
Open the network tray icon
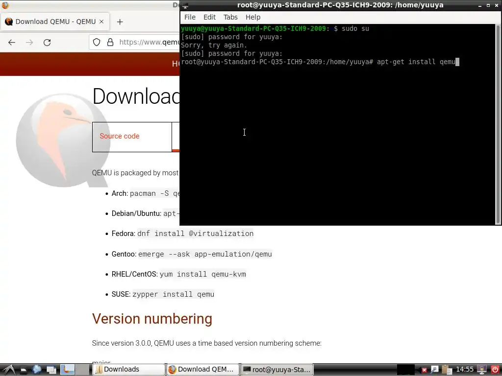[434, 370]
